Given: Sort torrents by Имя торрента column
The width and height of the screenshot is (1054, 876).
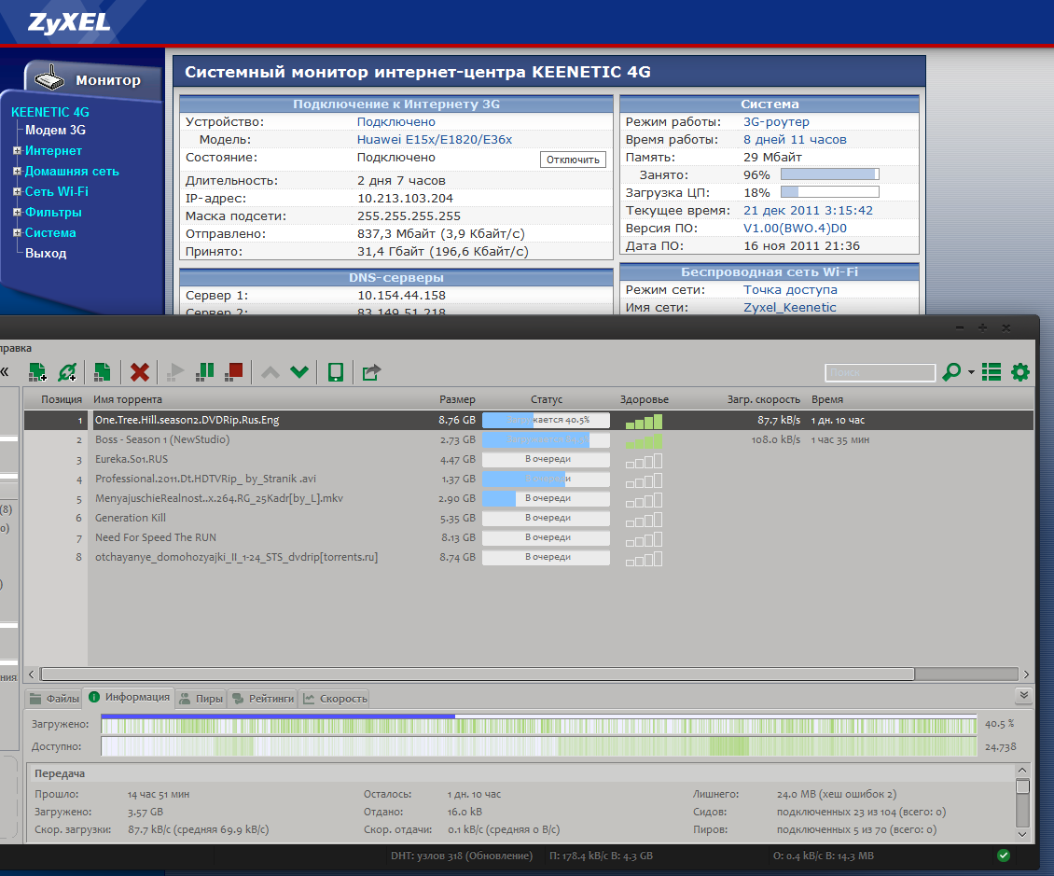Looking at the screenshot, I should point(128,399).
